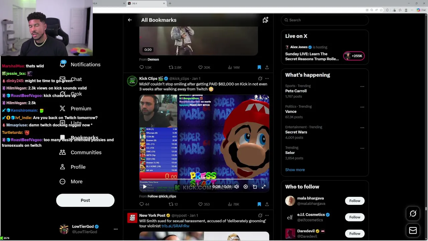Enter fullscreen on the Kick clip video
The width and height of the screenshot is (428, 241).
pyautogui.click(x=263, y=187)
